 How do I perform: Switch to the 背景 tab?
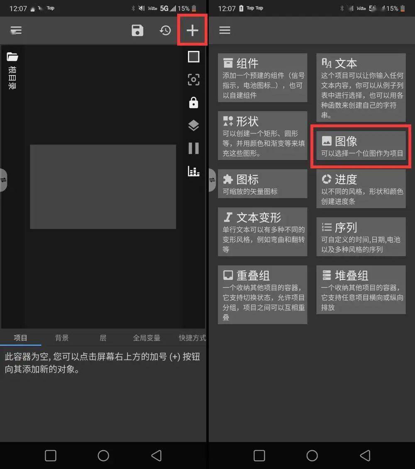(x=61, y=338)
